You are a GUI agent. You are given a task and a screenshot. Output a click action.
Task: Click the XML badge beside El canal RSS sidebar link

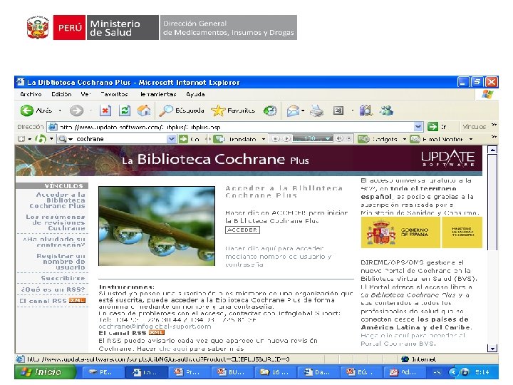tap(77, 301)
